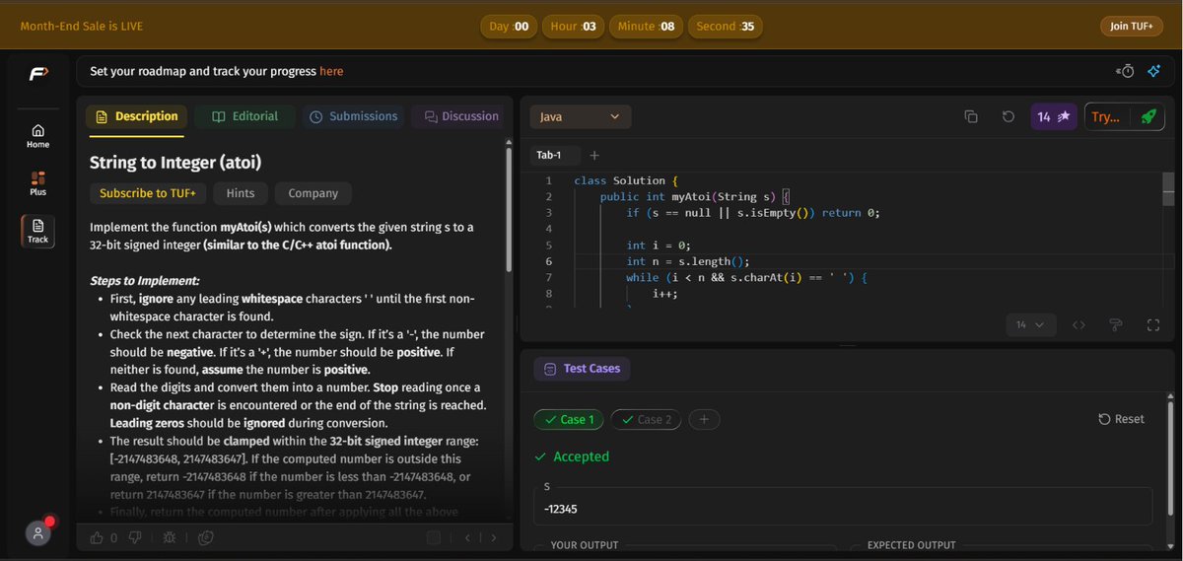Follow the 'here' roadmap link
Image resolution: width=1183 pixels, height=561 pixels.
point(331,71)
